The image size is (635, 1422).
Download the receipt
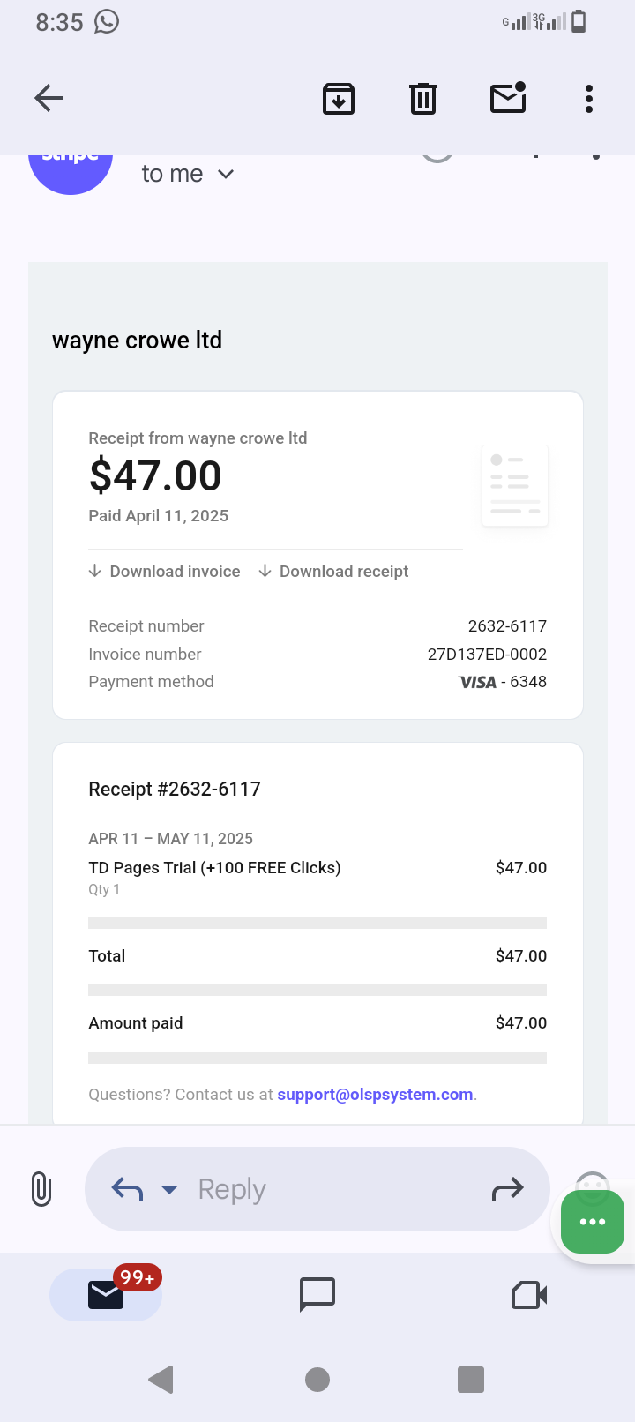(334, 572)
